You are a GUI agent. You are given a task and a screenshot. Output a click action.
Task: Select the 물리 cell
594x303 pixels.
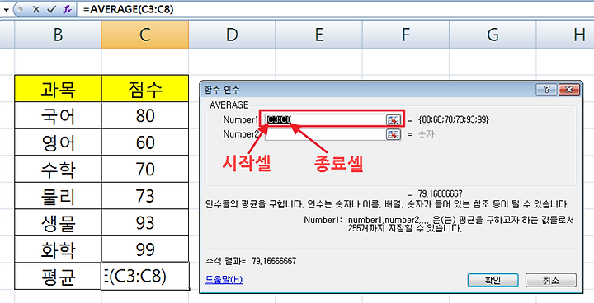[58, 196]
